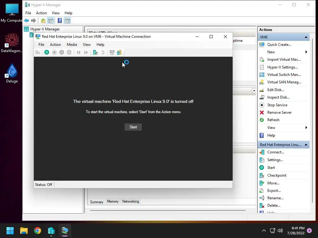Open Deluge desktop shortcut
This screenshot has height=238, width=318.
point(12,73)
